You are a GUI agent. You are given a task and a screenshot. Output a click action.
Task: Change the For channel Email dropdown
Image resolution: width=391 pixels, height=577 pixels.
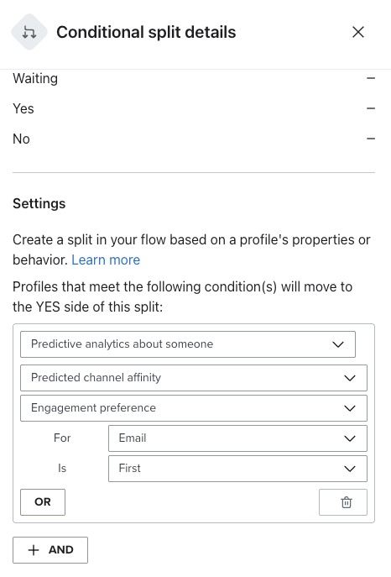coord(237,438)
